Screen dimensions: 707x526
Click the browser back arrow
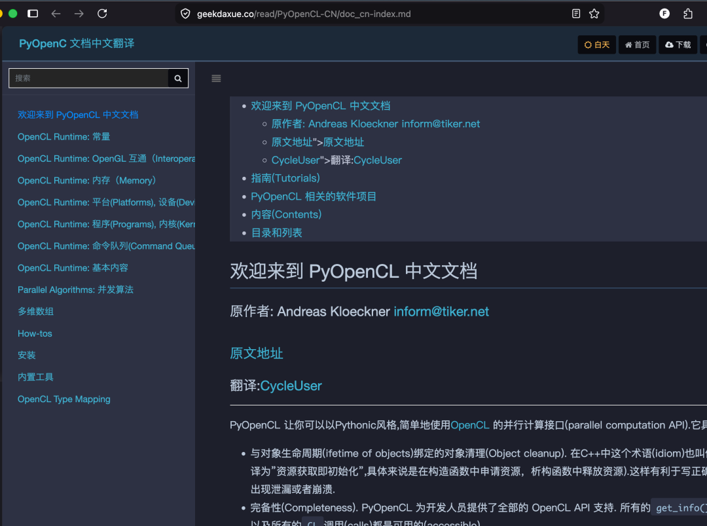point(56,14)
